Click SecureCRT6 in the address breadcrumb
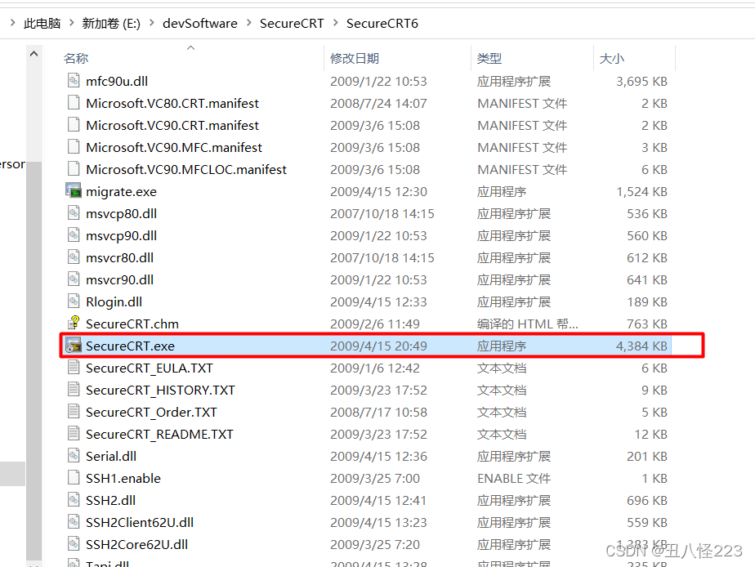Viewport: 755px width, 567px height. point(382,23)
